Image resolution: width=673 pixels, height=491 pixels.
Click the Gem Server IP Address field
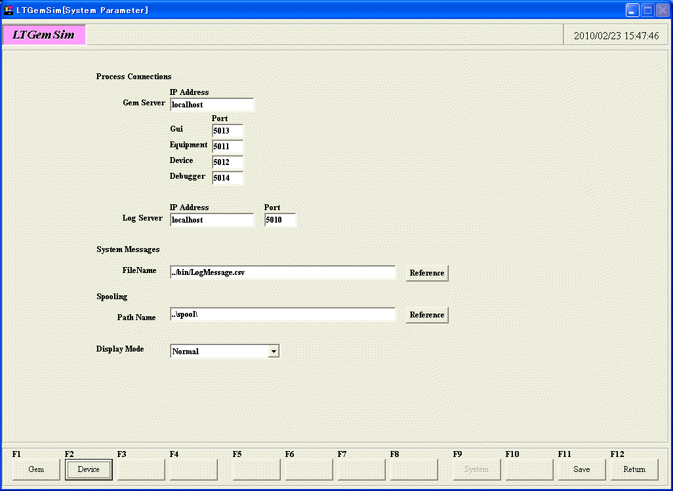(211, 105)
